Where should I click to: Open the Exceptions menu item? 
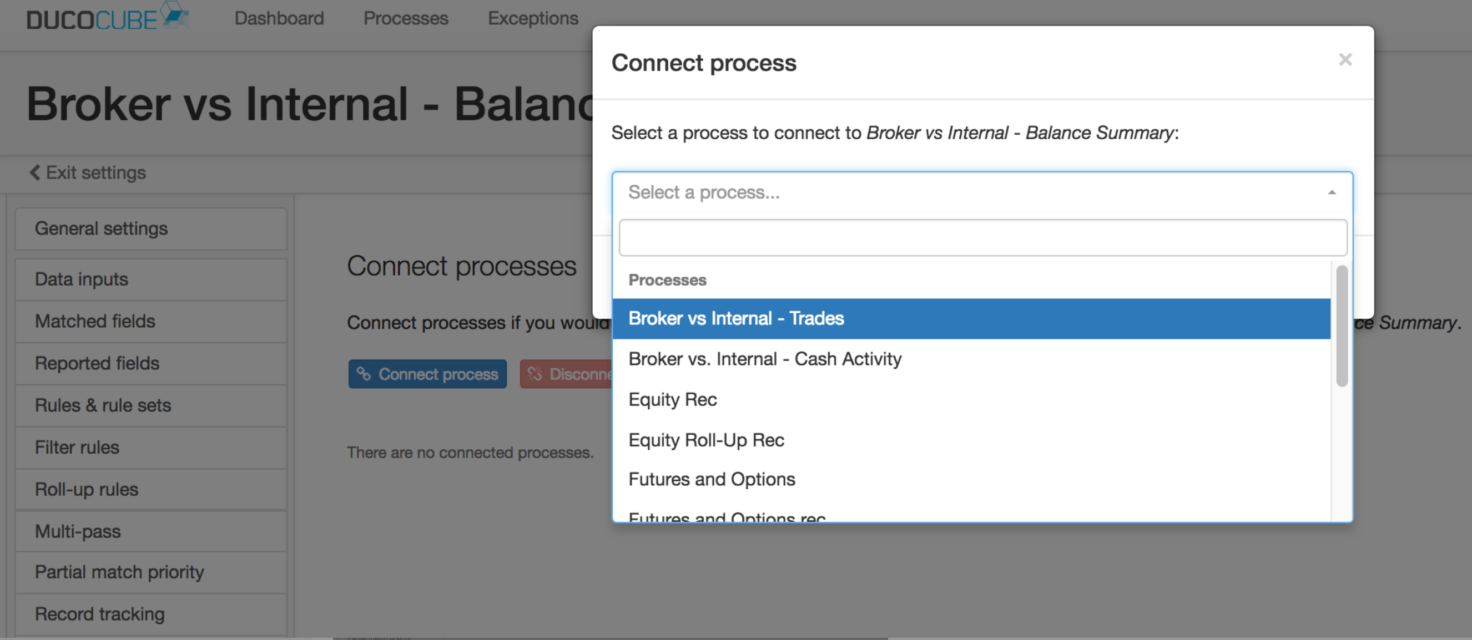tap(532, 18)
